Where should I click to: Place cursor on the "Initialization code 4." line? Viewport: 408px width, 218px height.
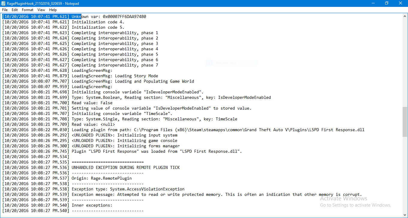pos(98,22)
